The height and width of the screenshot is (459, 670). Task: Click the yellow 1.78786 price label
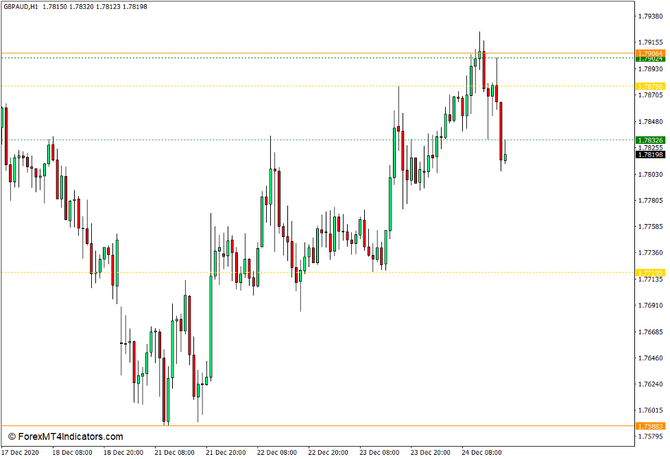pyautogui.click(x=650, y=86)
